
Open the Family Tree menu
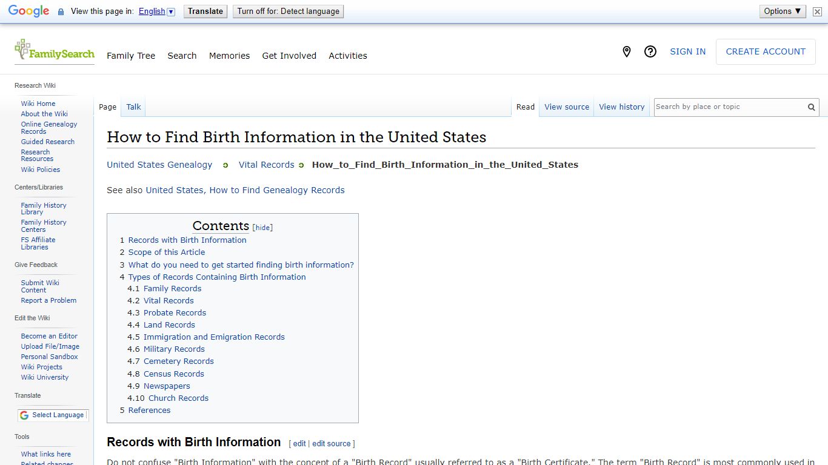click(131, 56)
